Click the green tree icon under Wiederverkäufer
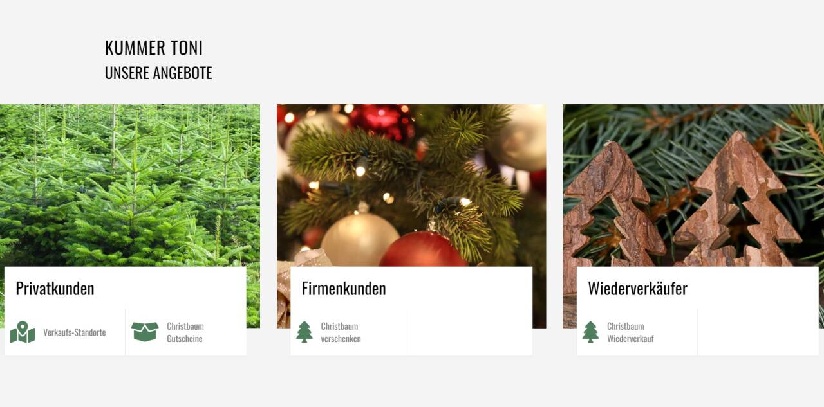 (x=590, y=332)
